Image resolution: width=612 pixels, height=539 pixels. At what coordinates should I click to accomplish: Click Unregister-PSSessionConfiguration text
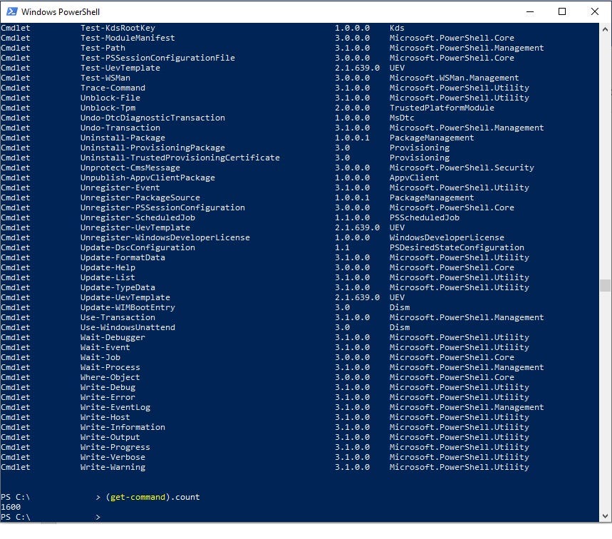pos(162,207)
